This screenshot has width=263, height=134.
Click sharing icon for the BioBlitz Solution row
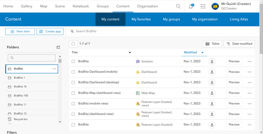[212, 61]
